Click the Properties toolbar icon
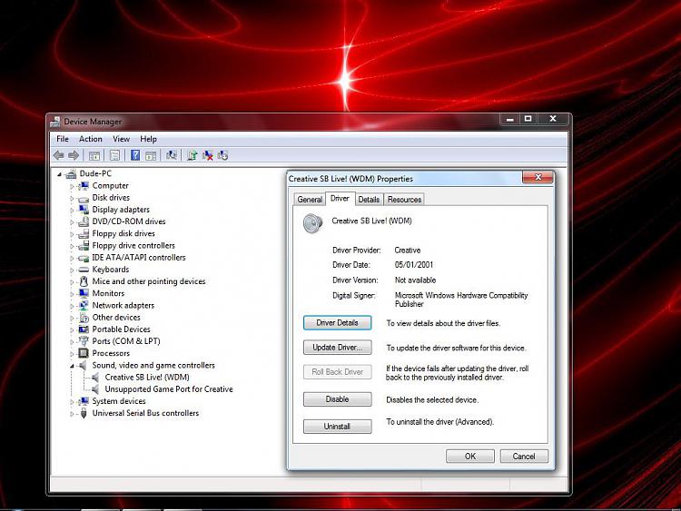The image size is (681, 511). coord(114,155)
